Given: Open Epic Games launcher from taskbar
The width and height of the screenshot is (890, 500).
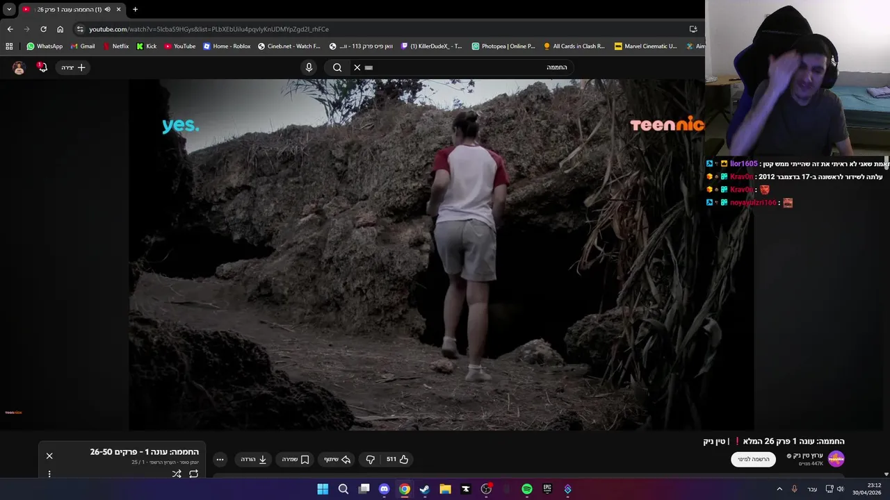Looking at the screenshot, I should pyautogui.click(x=547, y=489).
